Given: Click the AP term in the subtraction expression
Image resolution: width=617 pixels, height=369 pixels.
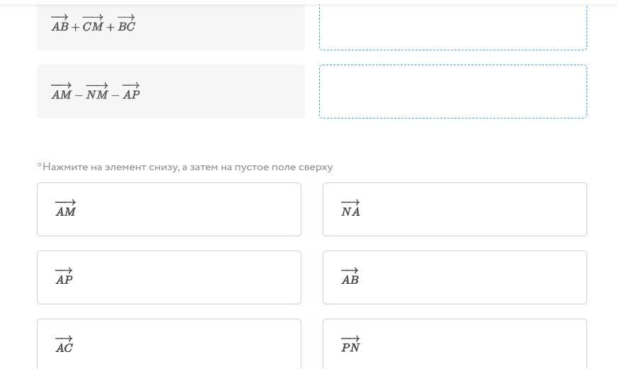Looking at the screenshot, I should (x=131, y=92).
